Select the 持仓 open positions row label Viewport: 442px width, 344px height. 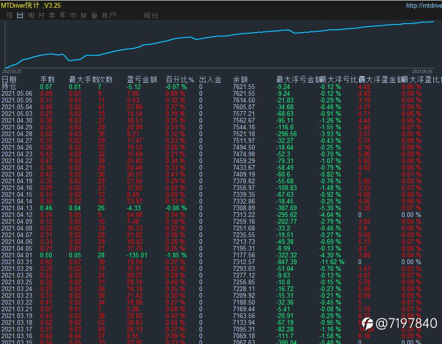coord(9,86)
